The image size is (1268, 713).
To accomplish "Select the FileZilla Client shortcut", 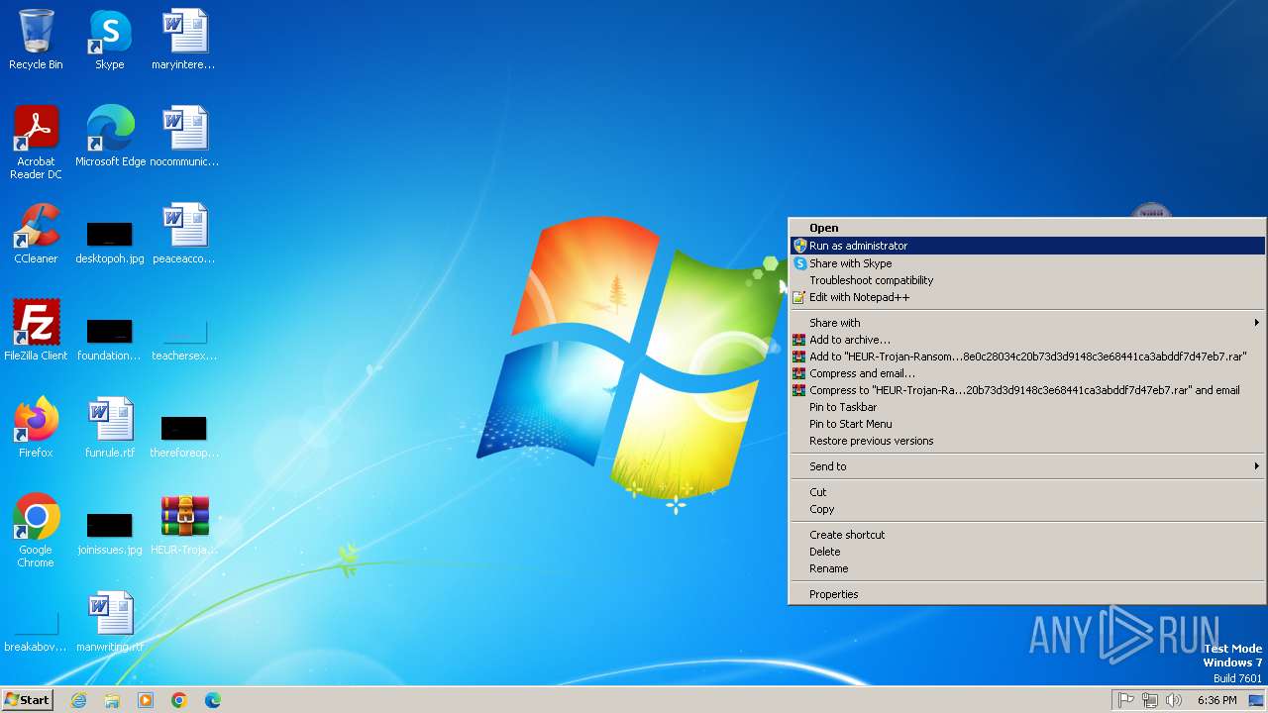I will click(36, 331).
